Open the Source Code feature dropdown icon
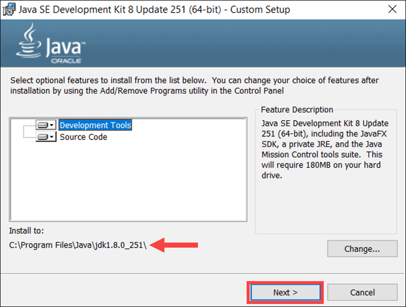The width and height of the screenshot is (406, 307). pos(46,137)
